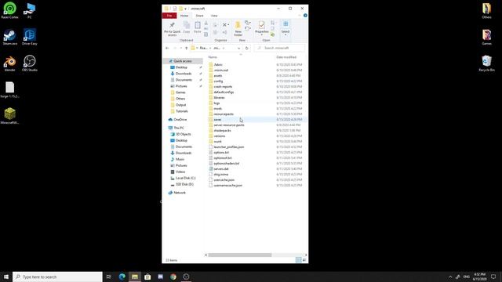Viewport: 502px width, 282px height.
Task: Select the forge-1.15.2 file on desktop
Action: [x=9, y=90]
